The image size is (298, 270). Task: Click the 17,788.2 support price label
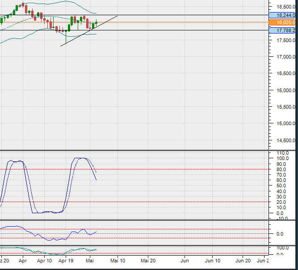pyautogui.click(x=283, y=30)
